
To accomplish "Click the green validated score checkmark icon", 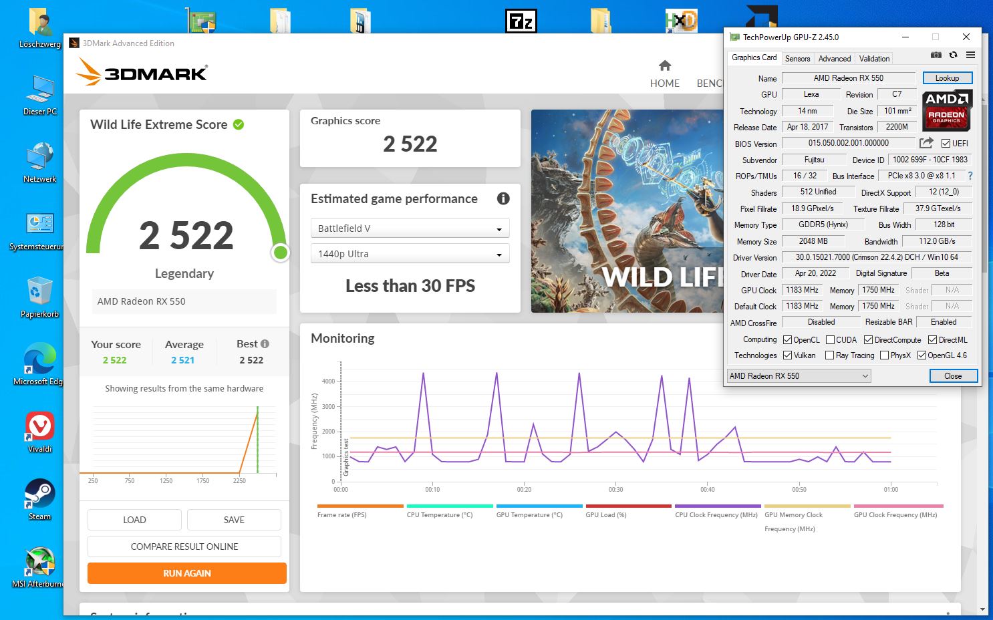I will tap(239, 124).
